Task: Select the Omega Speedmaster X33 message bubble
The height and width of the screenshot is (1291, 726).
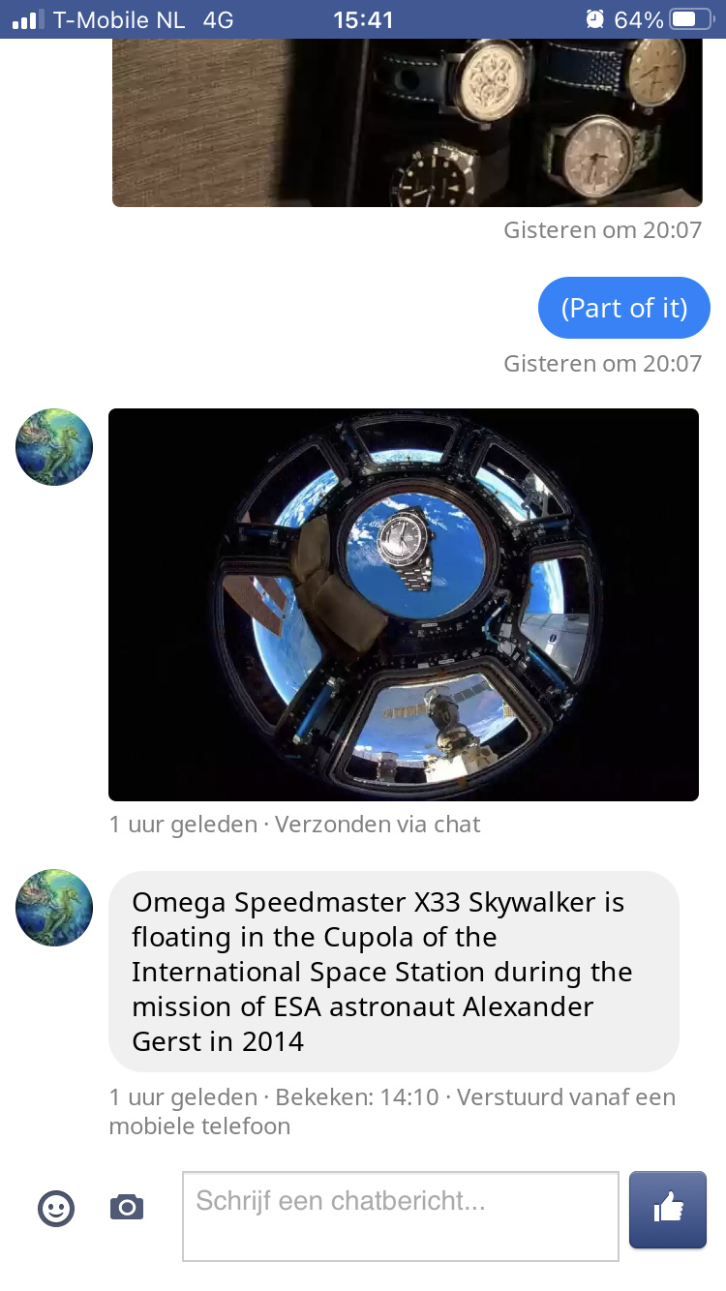Action: tap(394, 972)
